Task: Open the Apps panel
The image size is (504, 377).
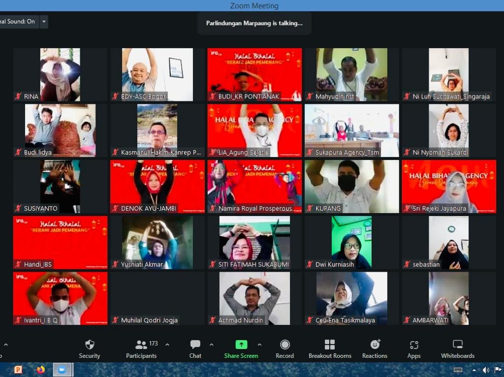Action: pos(414,349)
